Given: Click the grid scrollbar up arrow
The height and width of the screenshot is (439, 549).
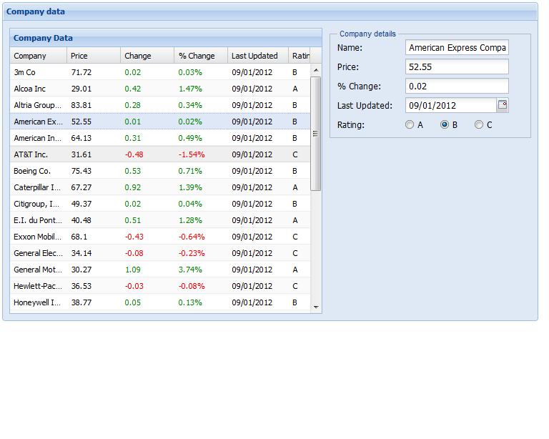Looking at the screenshot, I should click(x=316, y=70).
